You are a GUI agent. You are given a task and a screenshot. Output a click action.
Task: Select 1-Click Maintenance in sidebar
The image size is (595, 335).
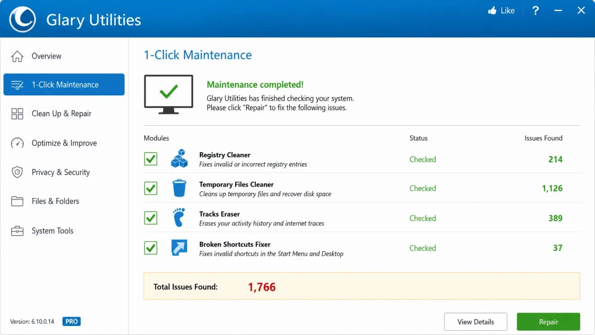click(x=64, y=84)
